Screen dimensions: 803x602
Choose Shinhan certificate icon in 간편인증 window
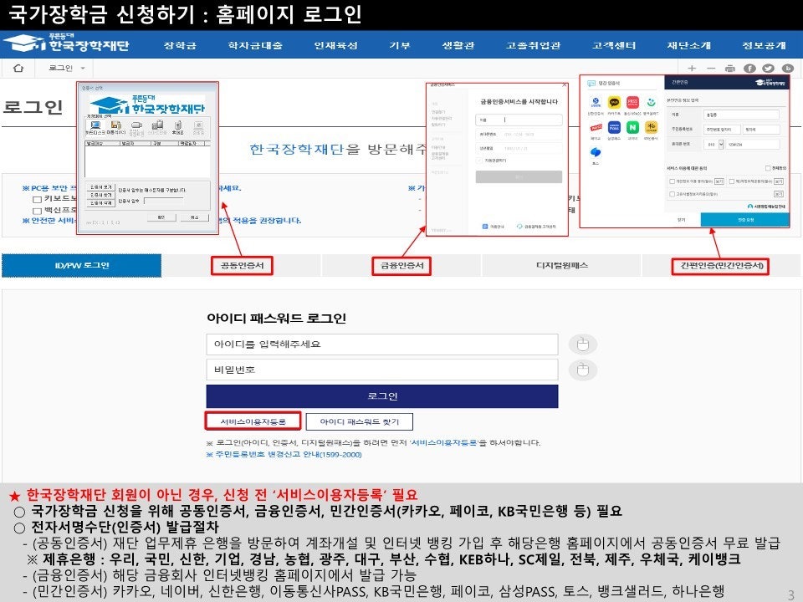click(595, 104)
